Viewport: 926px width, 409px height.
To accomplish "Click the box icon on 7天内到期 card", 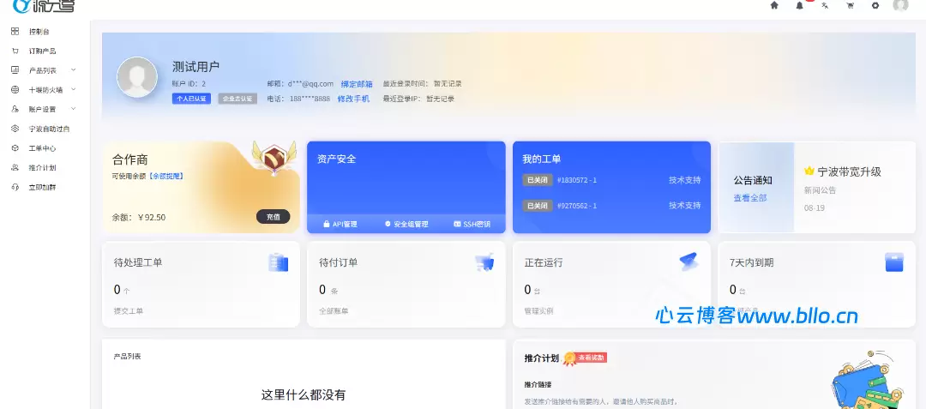I will 894,262.
